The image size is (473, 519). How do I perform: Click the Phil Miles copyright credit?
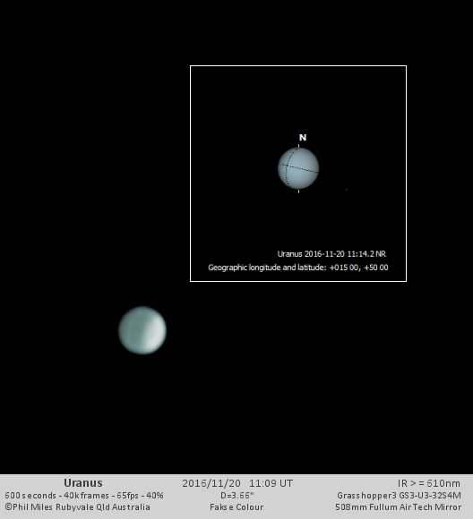click(x=77, y=507)
